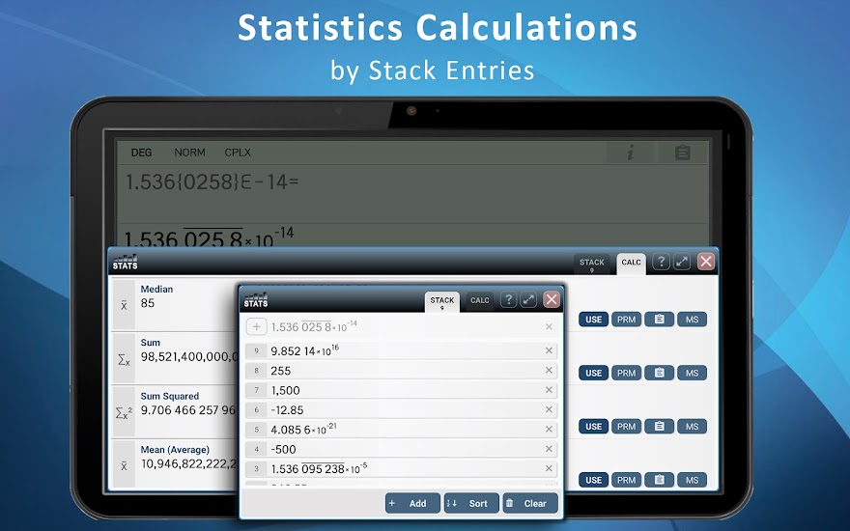Open help in the back STATS window
Image resolution: width=850 pixels, height=531 pixels.
coord(661,262)
